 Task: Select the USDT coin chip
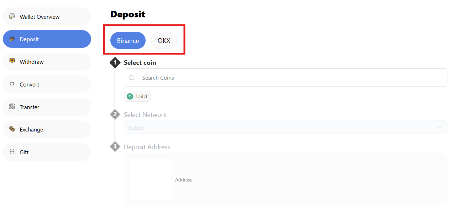[x=137, y=96]
